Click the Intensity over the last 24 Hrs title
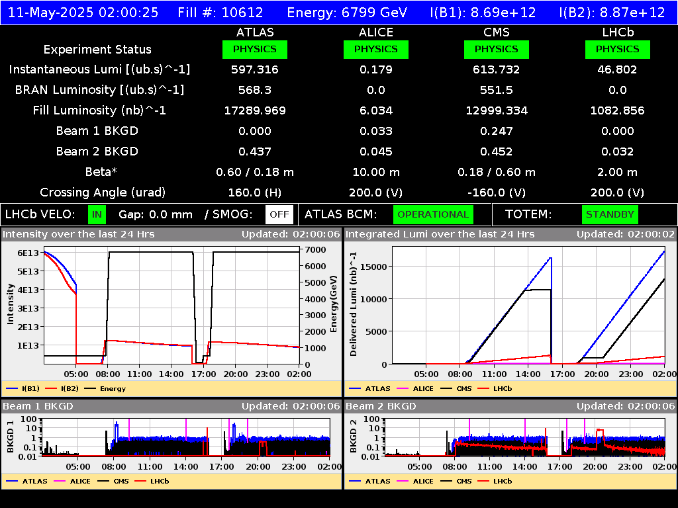 [x=78, y=234]
